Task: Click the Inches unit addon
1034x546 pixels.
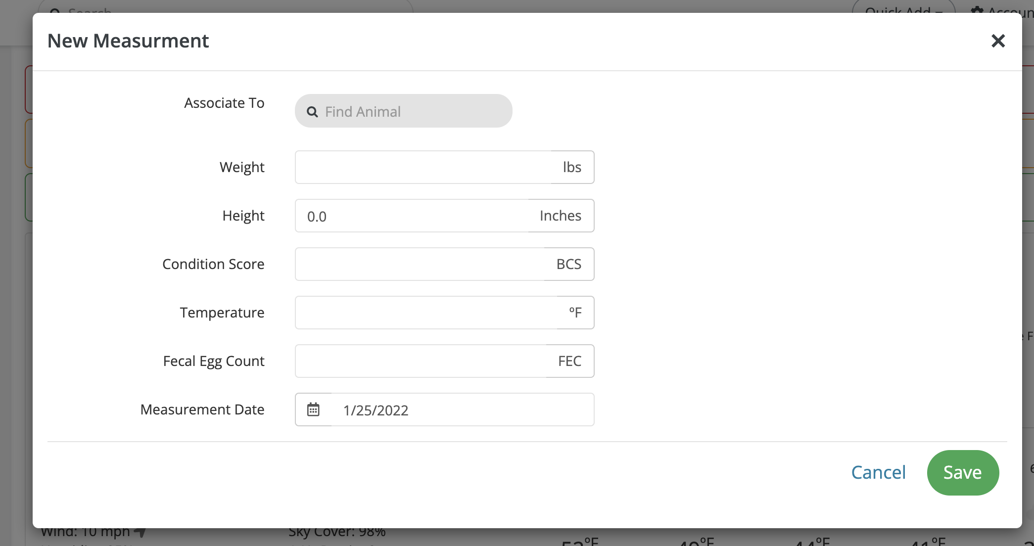Action: tap(561, 216)
